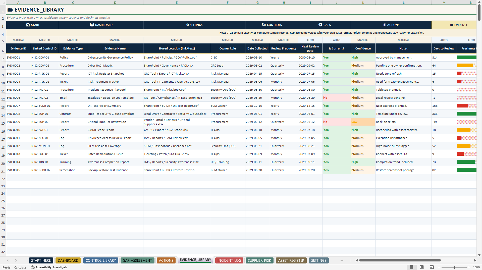Open the GAP_ASSESSMENT sheet tab
The height and width of the screenshot is (270, 482).
pyautogui.click(x=137, y=260)
